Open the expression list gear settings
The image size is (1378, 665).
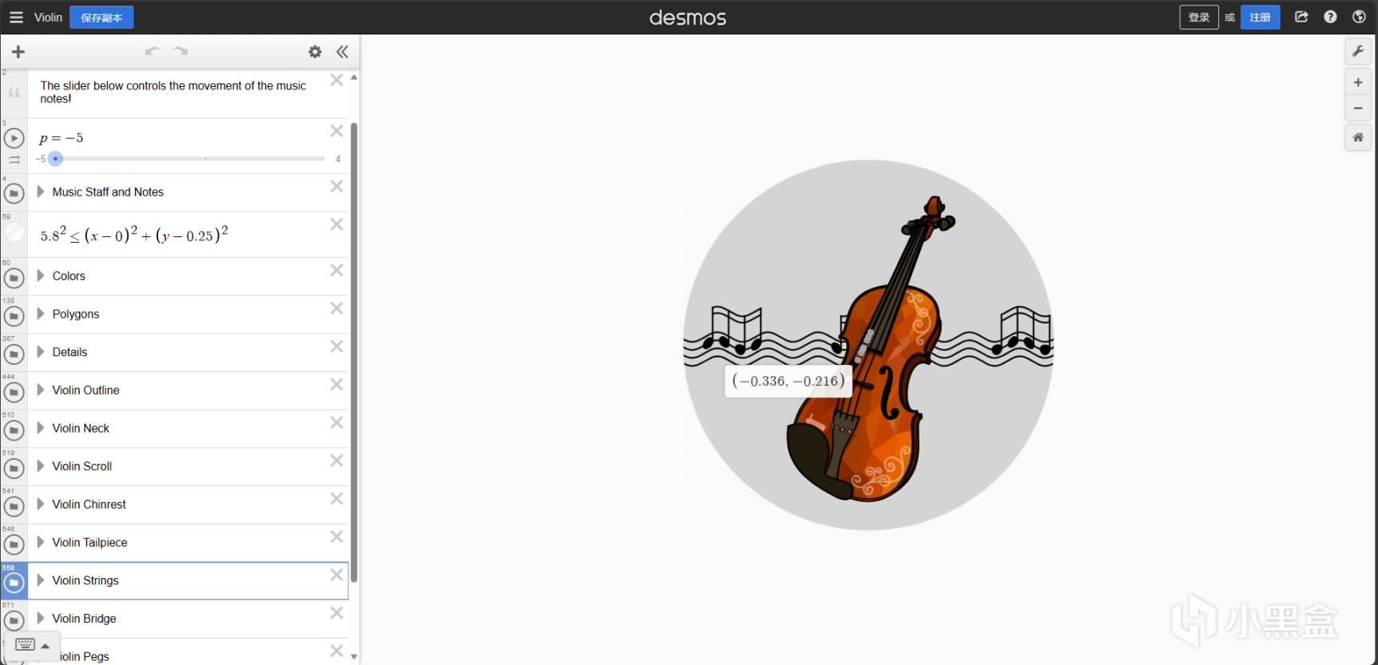(315, 52)
